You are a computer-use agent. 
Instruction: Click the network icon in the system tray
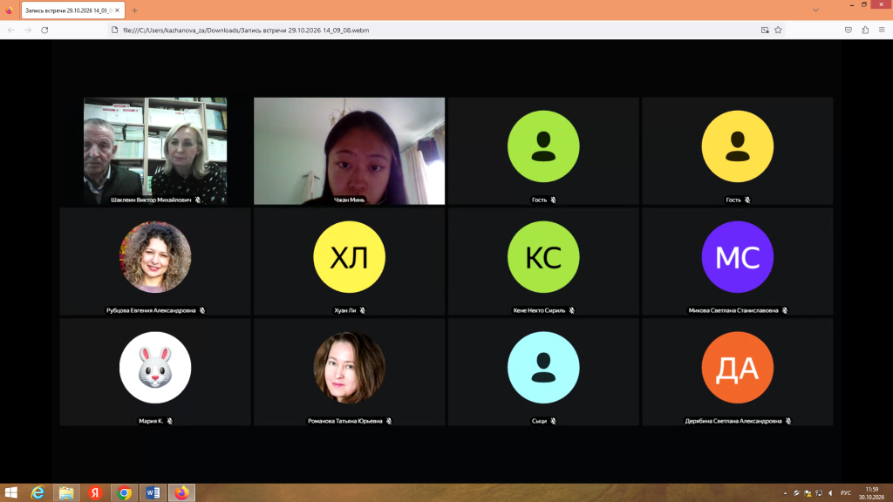point(819,493)
